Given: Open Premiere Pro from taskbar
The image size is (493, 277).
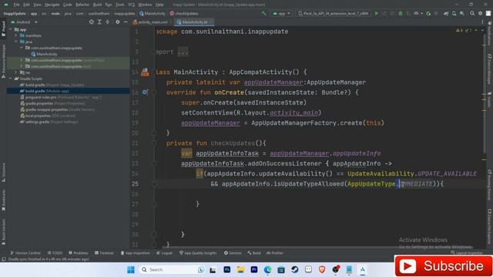Looking at the screenshot, I should pos(254,269).
